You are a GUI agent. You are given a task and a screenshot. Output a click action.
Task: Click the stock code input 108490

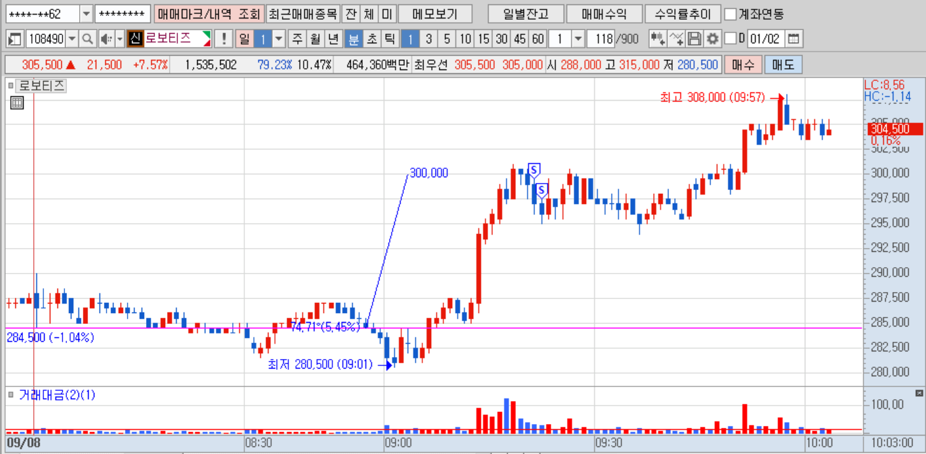pyautogui.click(x=45, y=39)
